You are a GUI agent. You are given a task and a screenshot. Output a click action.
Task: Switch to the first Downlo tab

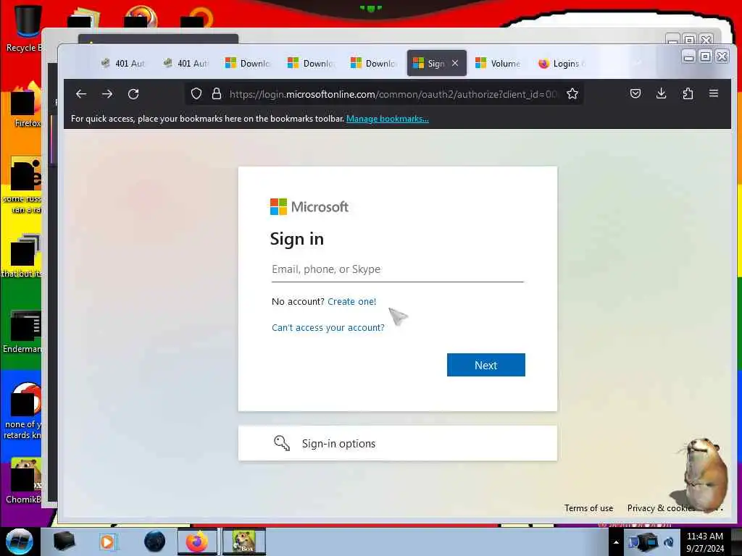(x=248, y=64)
